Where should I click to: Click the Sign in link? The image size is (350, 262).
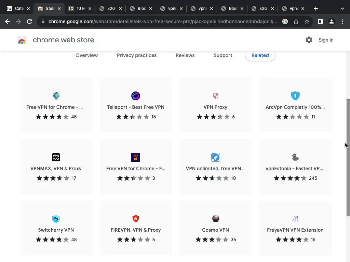[326, 40]
